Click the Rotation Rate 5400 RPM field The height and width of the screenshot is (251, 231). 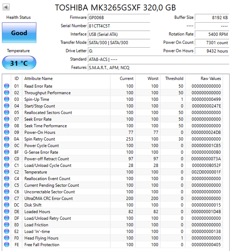pos(212,34)
